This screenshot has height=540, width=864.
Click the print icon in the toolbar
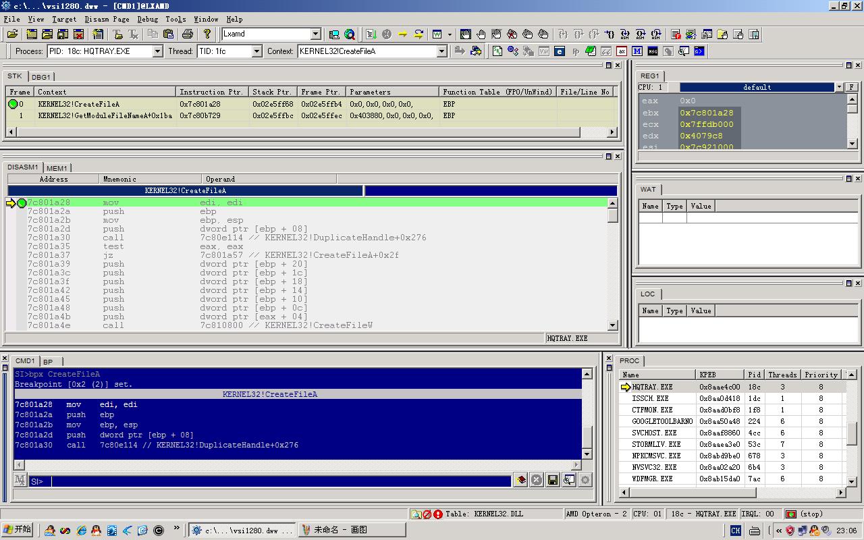[188, 34]
